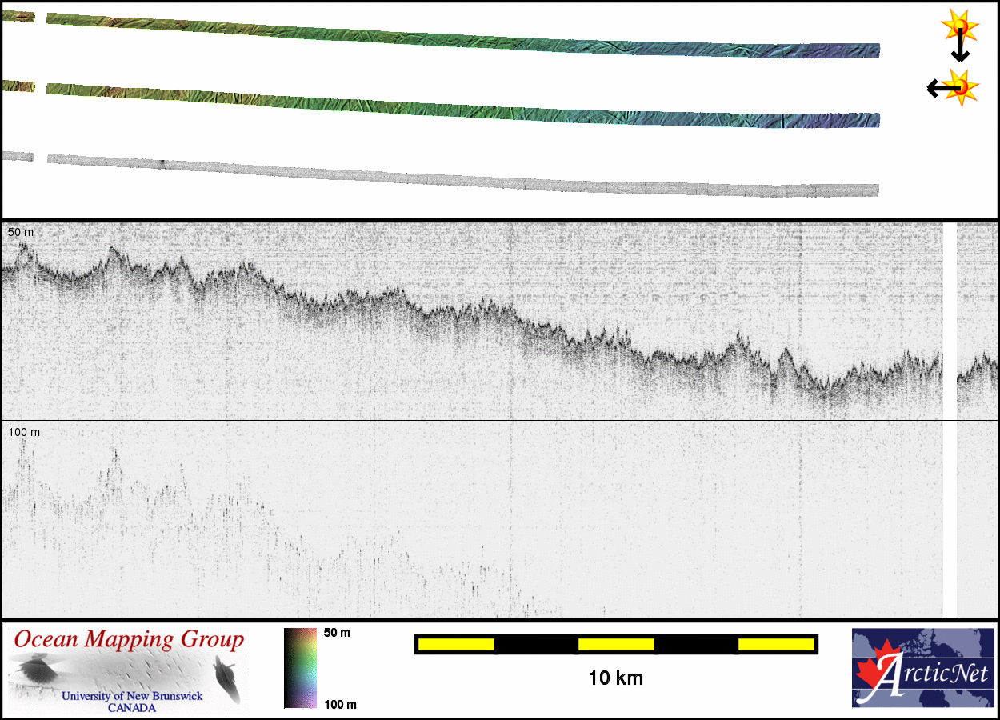Click the Ocean Mapping Group title text
Image resolution: width=1000 pixels, height=720 pixels.
pyautogui.click(x=129, y=640)
